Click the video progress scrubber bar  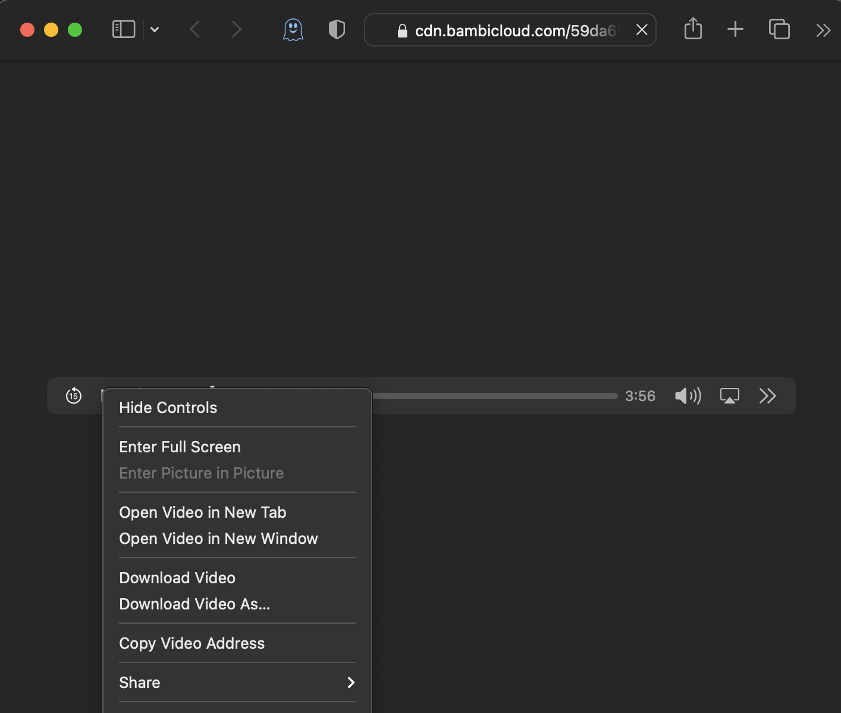tap(494, 396)
